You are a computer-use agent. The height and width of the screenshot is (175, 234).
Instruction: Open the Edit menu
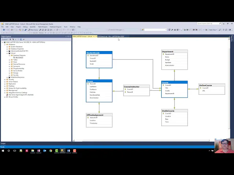(x=7, y=27)
